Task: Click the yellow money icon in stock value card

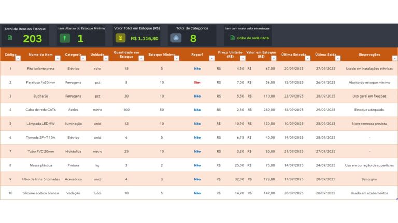Action: [120, 38]
